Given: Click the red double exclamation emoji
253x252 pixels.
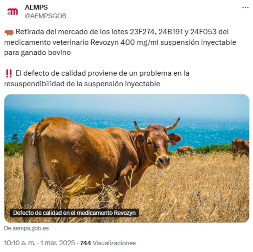Looking at the screenshot, I should (9, 74).
